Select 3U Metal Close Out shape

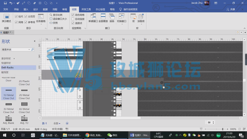click(9, 108)
